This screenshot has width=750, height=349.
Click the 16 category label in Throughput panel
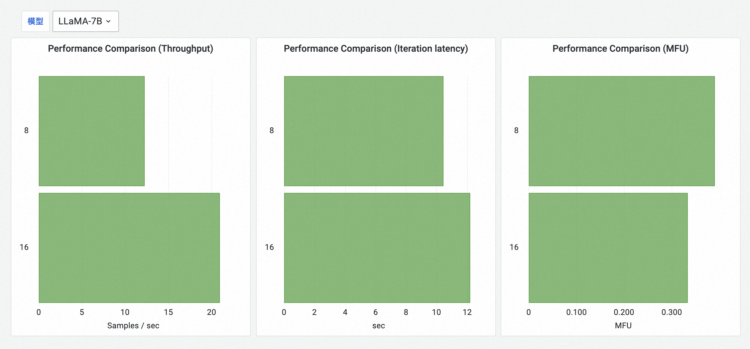pyautogui.click(x=24, y=247)
